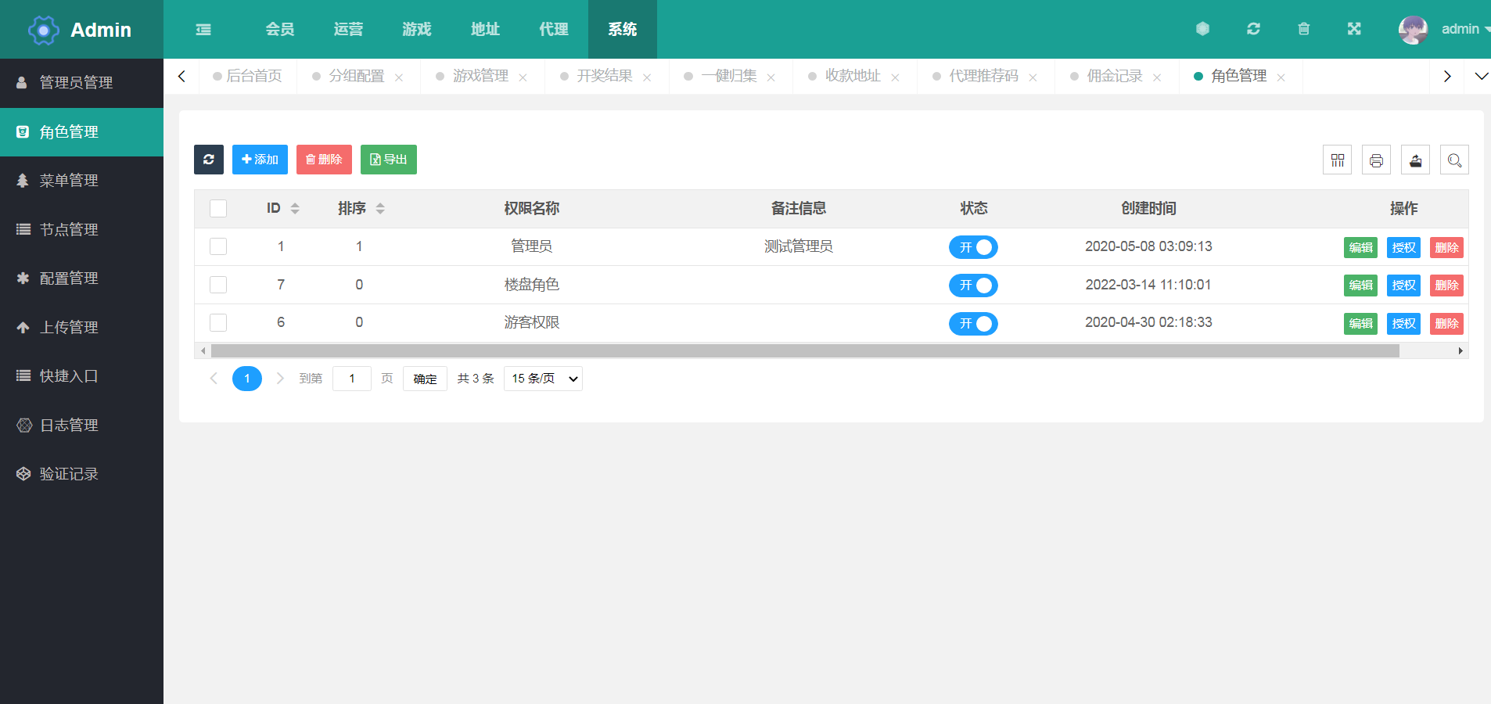Tick the checkbox for 游客权限 row
Viewport: 1491px width, 704px height.
pyautogui.click(x=218, y=322)
